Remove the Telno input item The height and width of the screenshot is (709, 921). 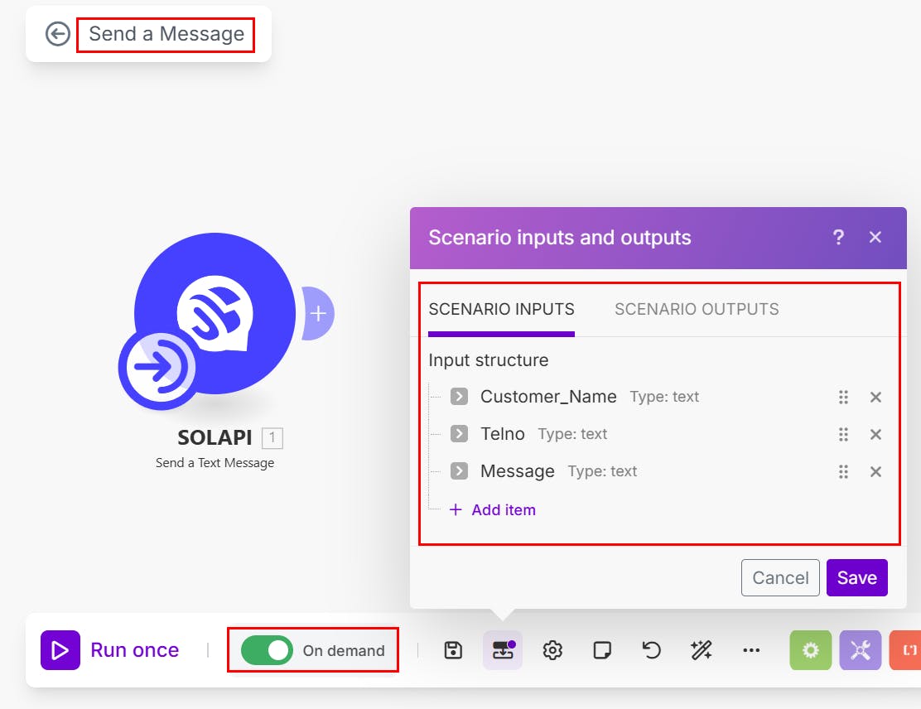(x=875, y=435)
